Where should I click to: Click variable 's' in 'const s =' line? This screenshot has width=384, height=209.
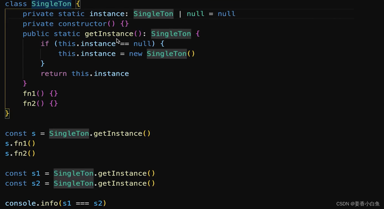coord(34,134)
